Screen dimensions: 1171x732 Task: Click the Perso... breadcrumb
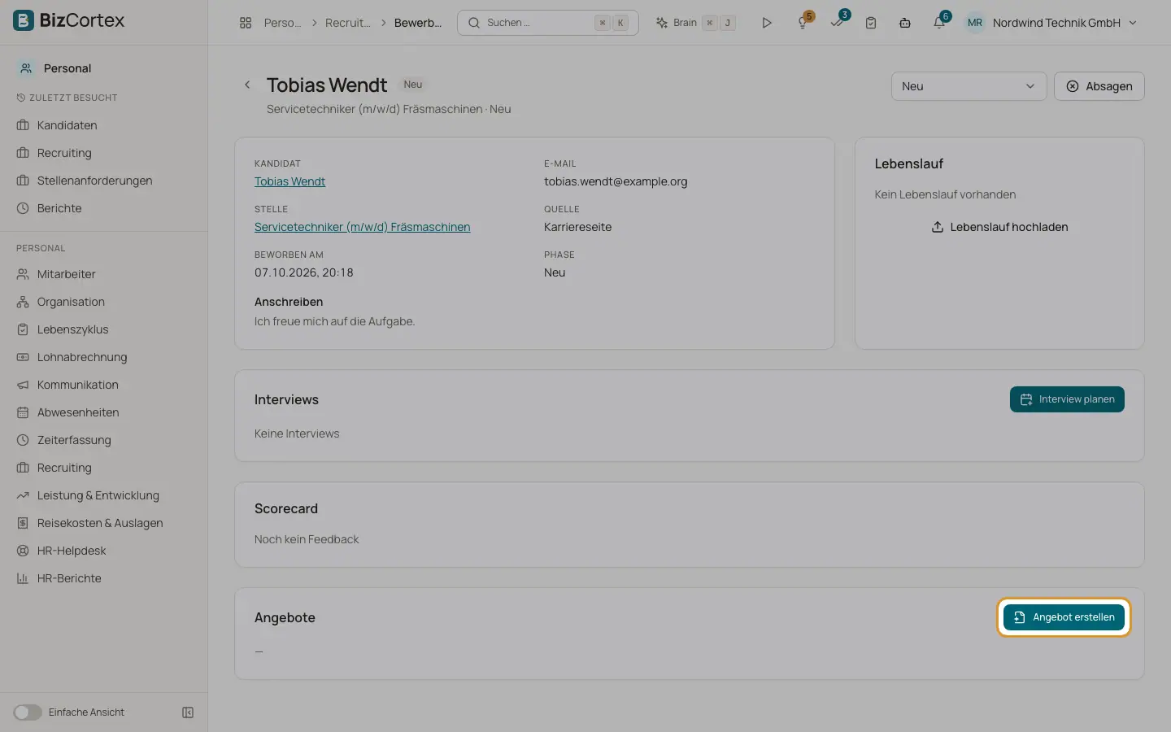pos(282,23)
